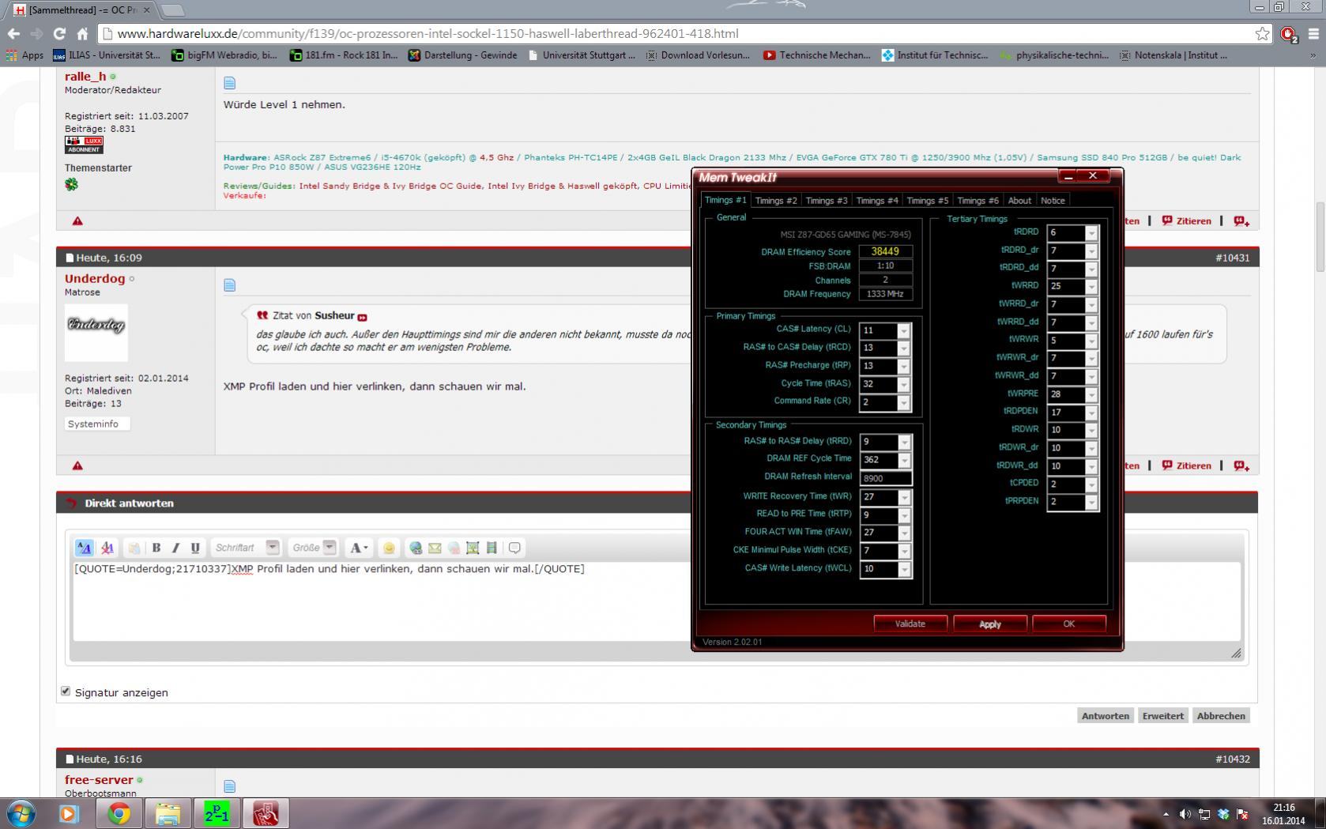Open Command Rate (CR) dropdown
1326x829 pixels.
click(x=903, y=402)
